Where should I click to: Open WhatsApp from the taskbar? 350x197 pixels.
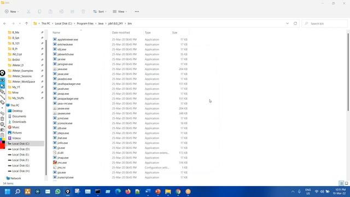(58, 192)
